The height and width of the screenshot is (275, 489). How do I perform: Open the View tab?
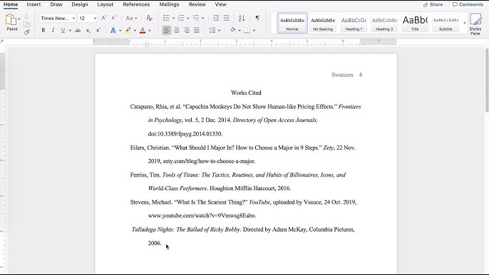click(x=220, y=4)
